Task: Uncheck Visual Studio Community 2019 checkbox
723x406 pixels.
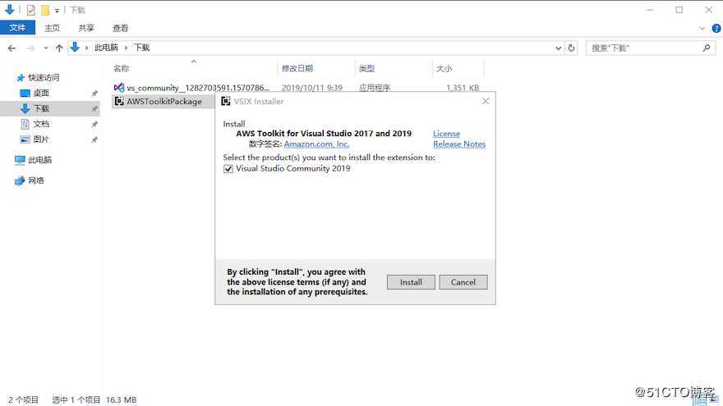Action: [x=228, y=169]
